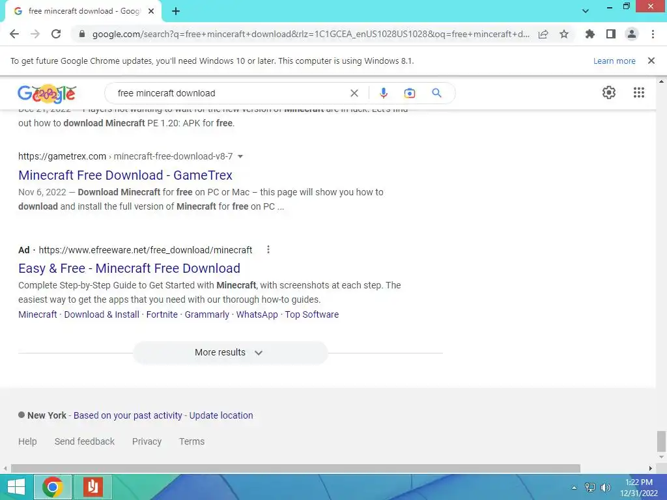Click the Grammarly sitelink
The height and width of the screenshot is (500, 667).
(206, 314)
